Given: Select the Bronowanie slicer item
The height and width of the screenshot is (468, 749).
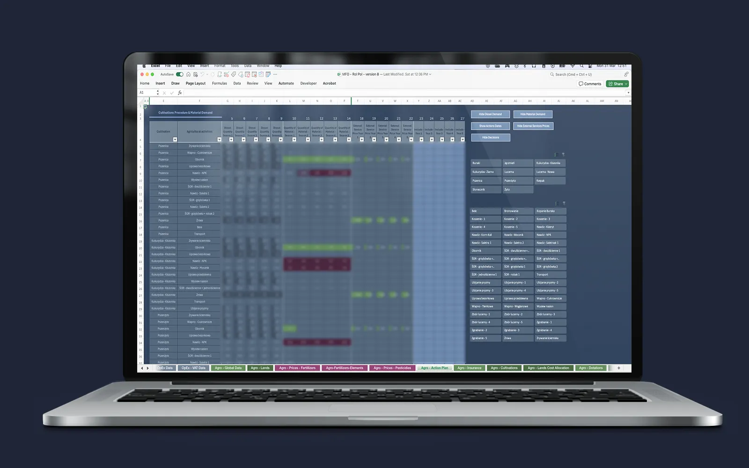Looking at the screenshot, I should pos(518,211).
